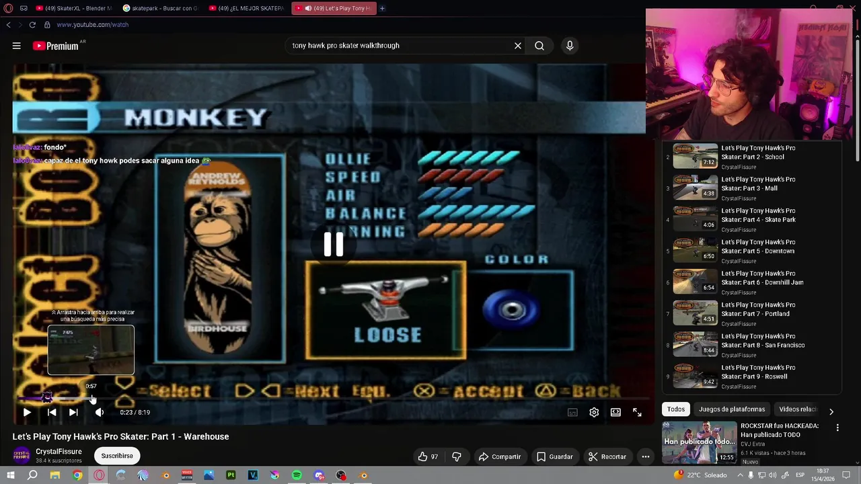Show hidden system tray icons
The width and height of the screenshot is (861, 484).
pos(740,475)
